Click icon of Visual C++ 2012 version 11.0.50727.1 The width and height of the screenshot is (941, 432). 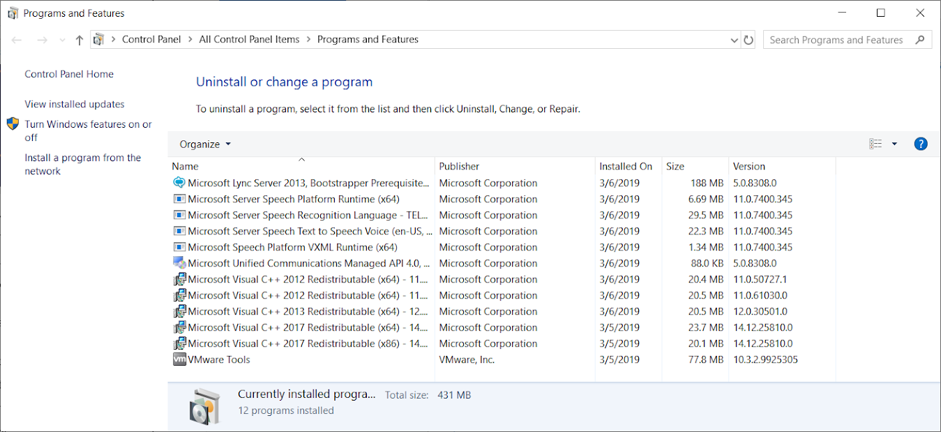pos(179,279)
